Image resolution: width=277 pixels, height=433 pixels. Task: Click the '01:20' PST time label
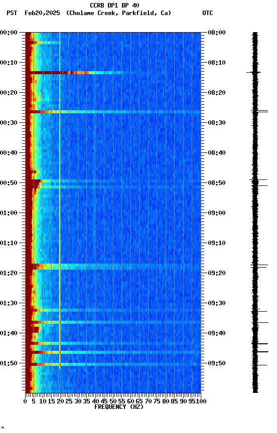[9, 274]
